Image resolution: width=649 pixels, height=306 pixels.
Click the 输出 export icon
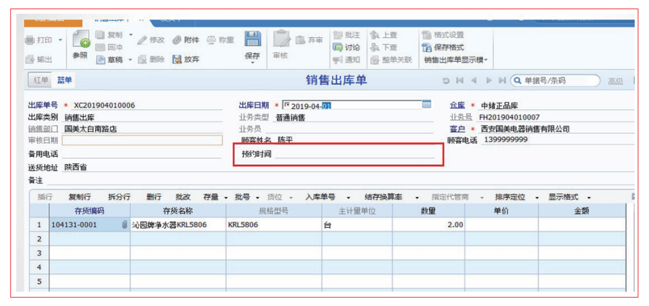(29, 59)
